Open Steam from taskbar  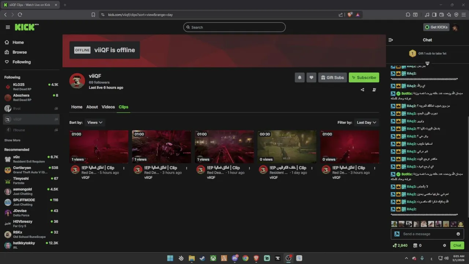(202, 258)
